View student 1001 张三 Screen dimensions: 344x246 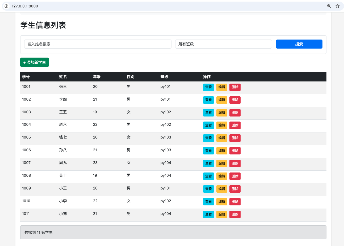pos(208,87)
